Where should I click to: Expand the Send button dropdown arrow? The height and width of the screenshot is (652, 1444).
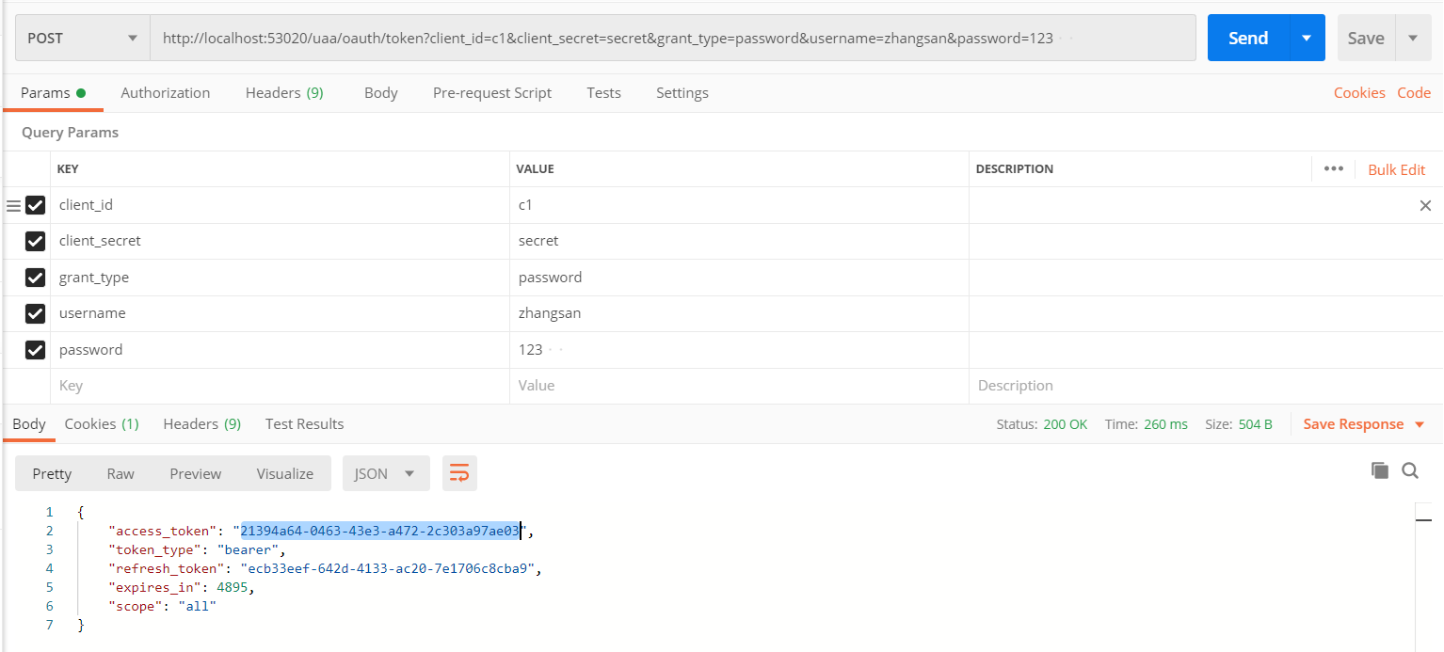pyautogui.click(x=1306, y=39)
